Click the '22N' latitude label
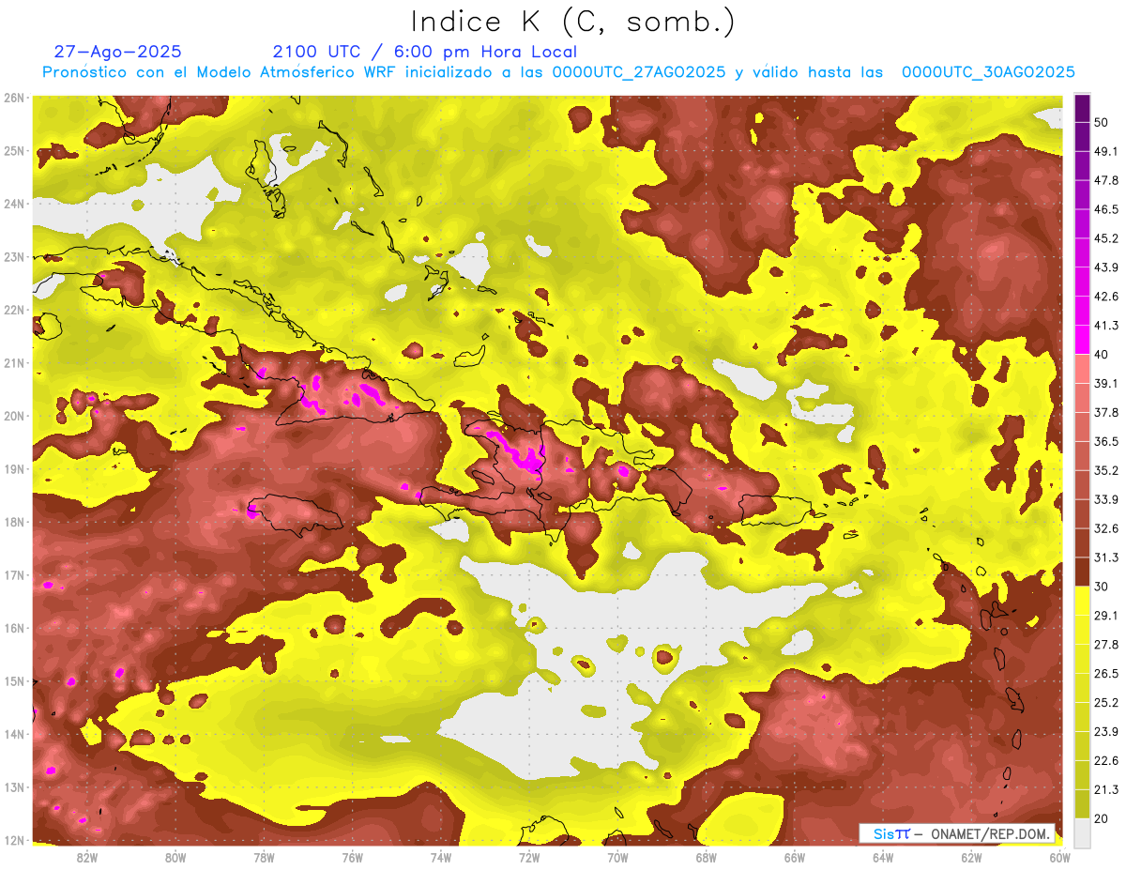 (15, 310)
